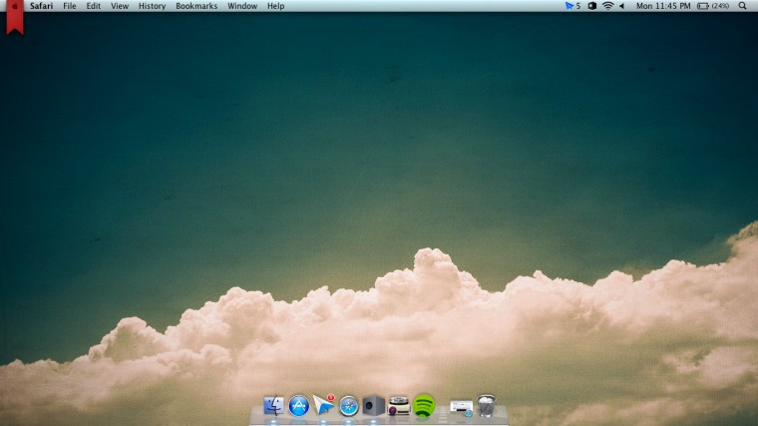Open the battery status menu
758x426 pixels.
[x=713, y=6]
